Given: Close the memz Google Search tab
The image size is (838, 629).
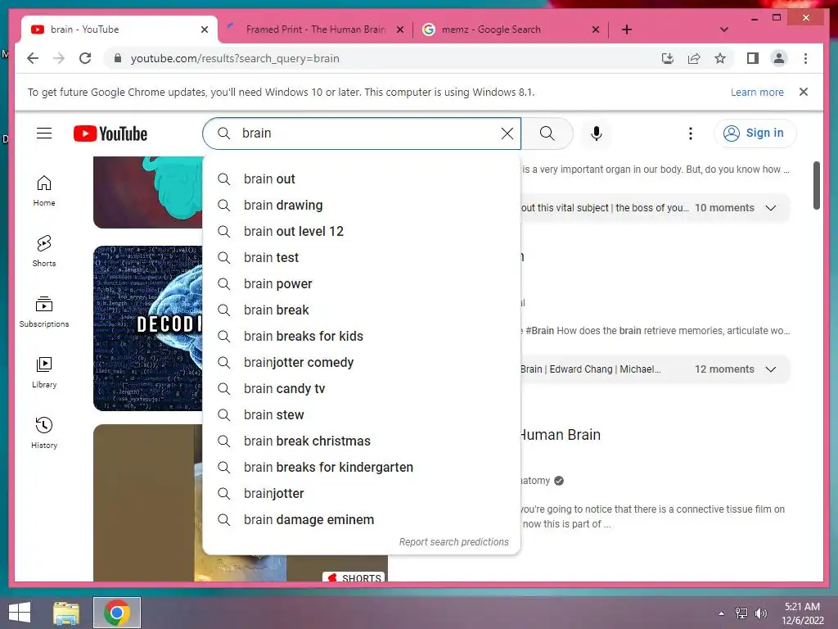Looking at the screenshot, I should [x=596, y=30].
